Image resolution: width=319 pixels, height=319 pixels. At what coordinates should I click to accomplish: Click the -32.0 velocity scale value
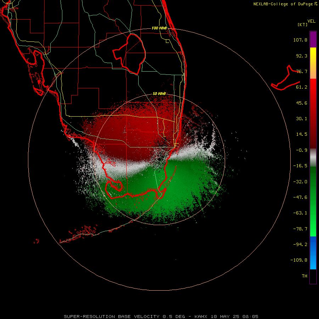(300, 182)
